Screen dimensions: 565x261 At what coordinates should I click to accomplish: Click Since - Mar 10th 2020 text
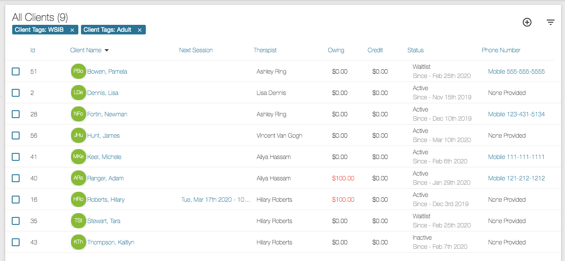point(442,140)
